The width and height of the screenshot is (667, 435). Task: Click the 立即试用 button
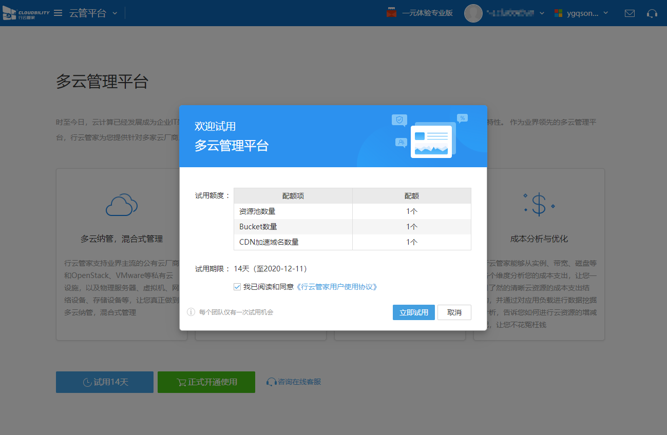pyautogui.click(x=414, y=312)
